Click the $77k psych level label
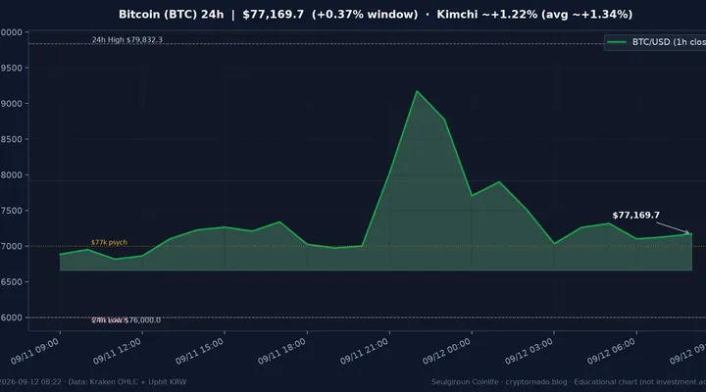The height and width of the screenshot is (392, 706). tap(109, 242)
